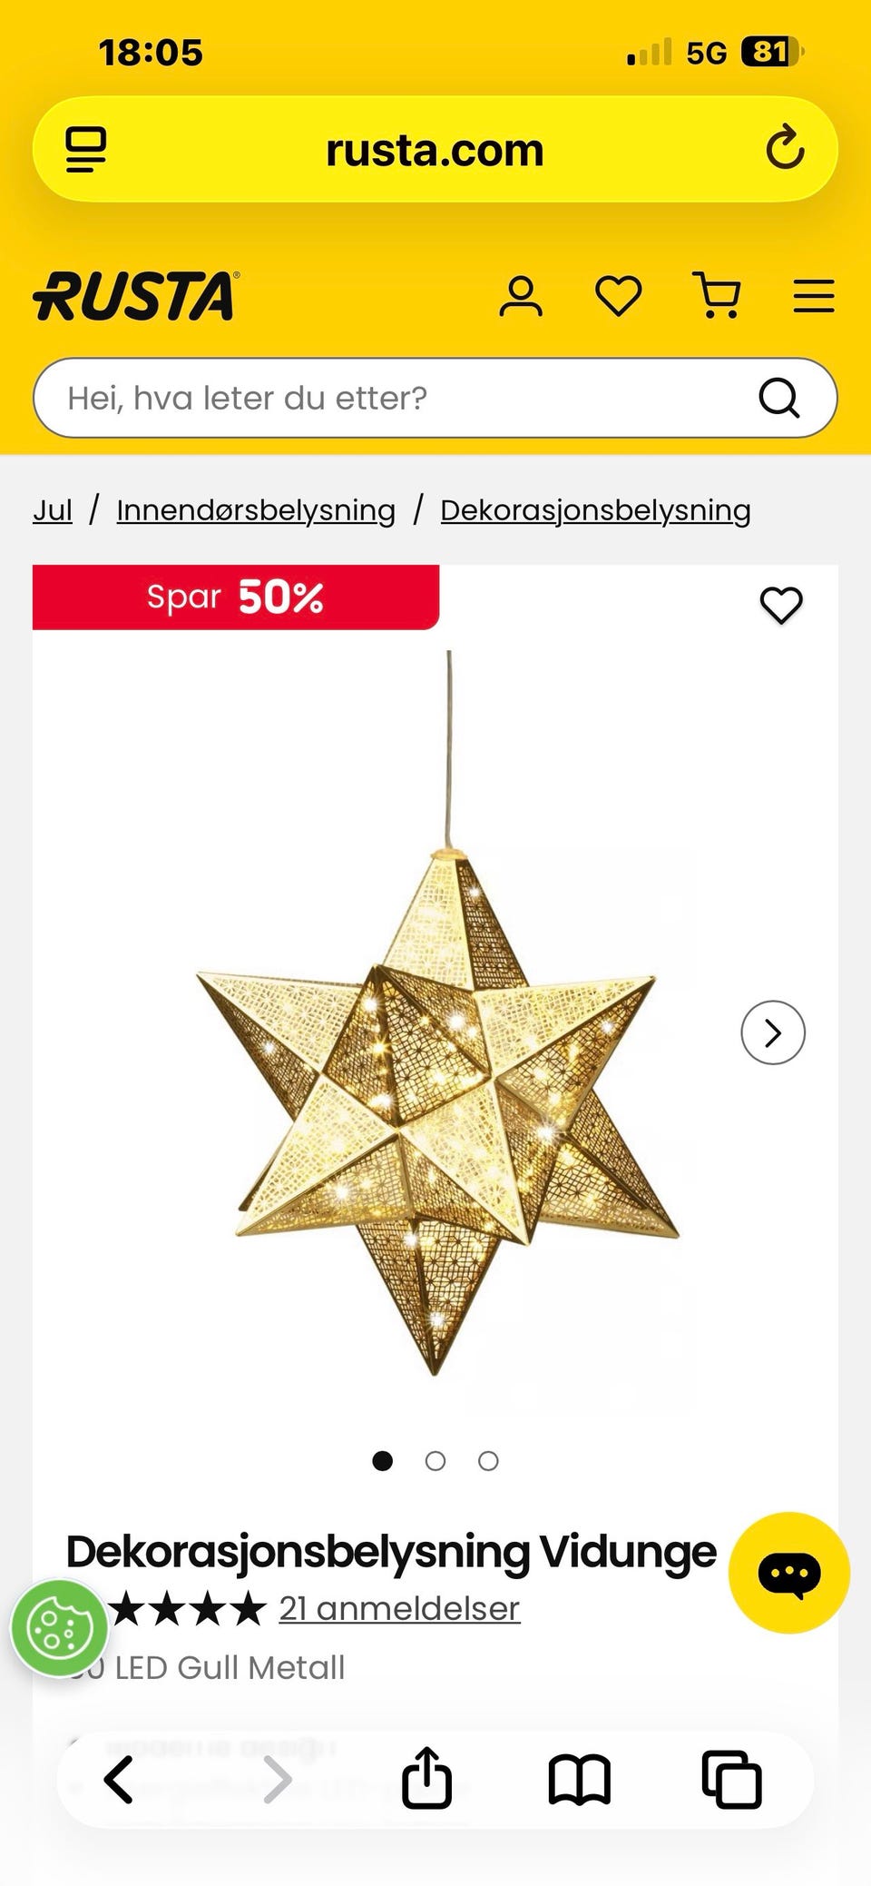Open Dekorasjonsbelysning breadcrumb link
This screenshot has height=1886, width=871.
595,510
